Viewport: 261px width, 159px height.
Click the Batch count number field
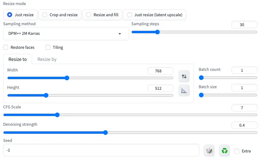coord(244,70)
